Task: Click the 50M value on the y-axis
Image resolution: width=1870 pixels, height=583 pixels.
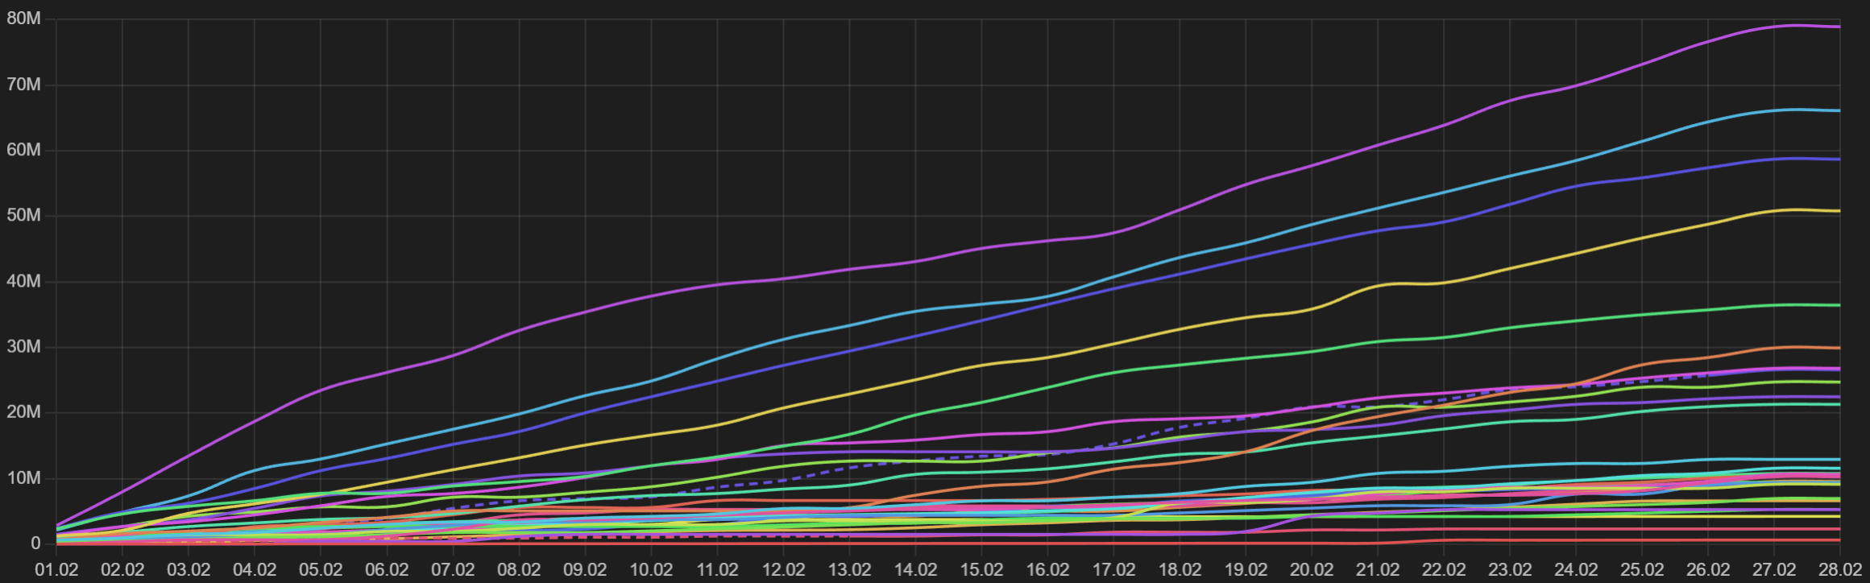Action: [x=23, y=216]
